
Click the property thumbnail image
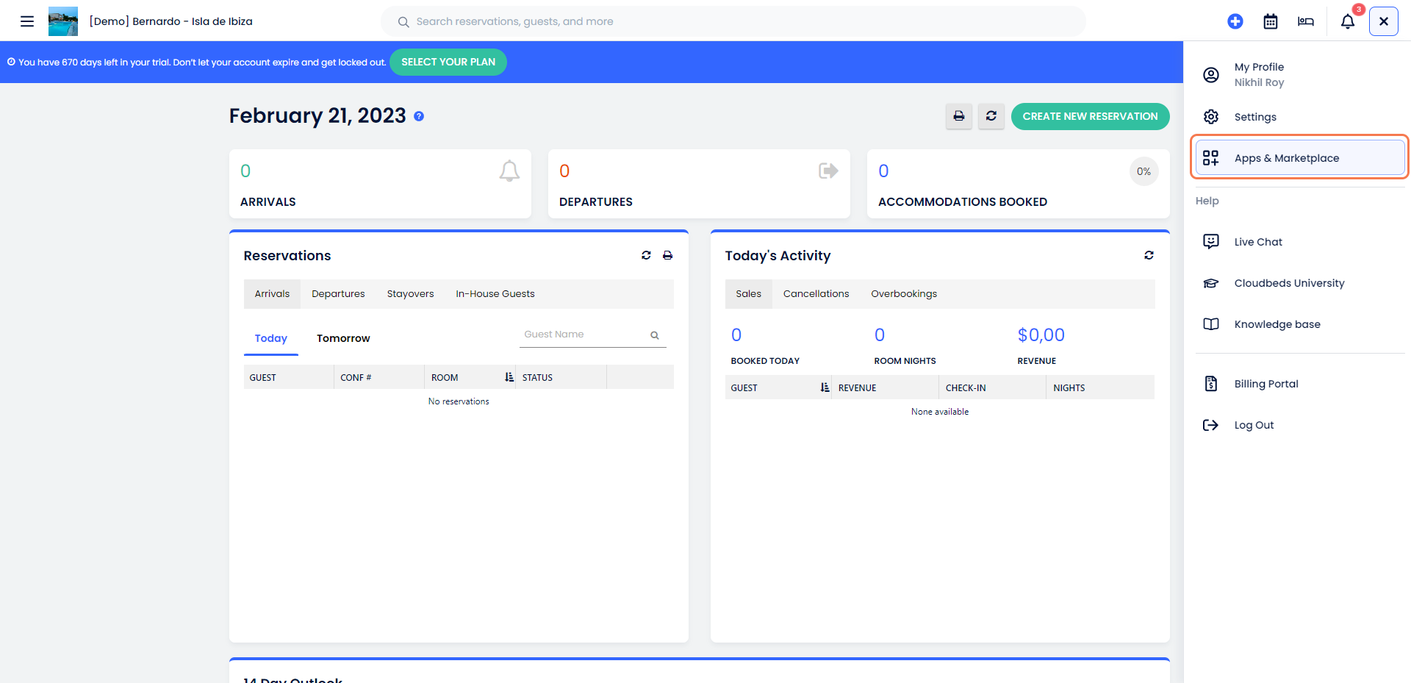(63, 21)
